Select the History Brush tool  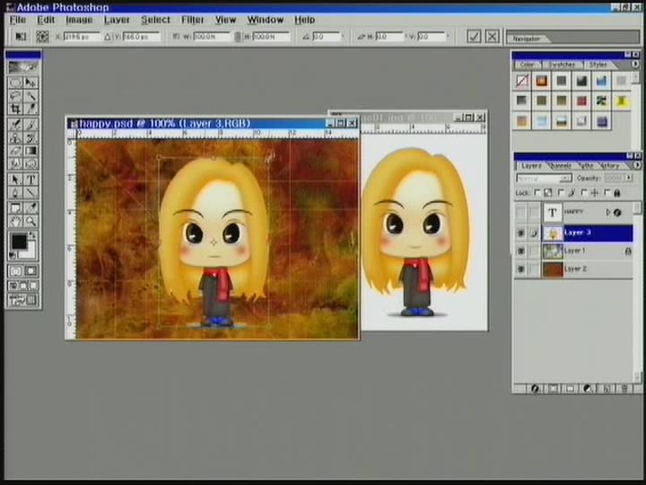(31, 137)
